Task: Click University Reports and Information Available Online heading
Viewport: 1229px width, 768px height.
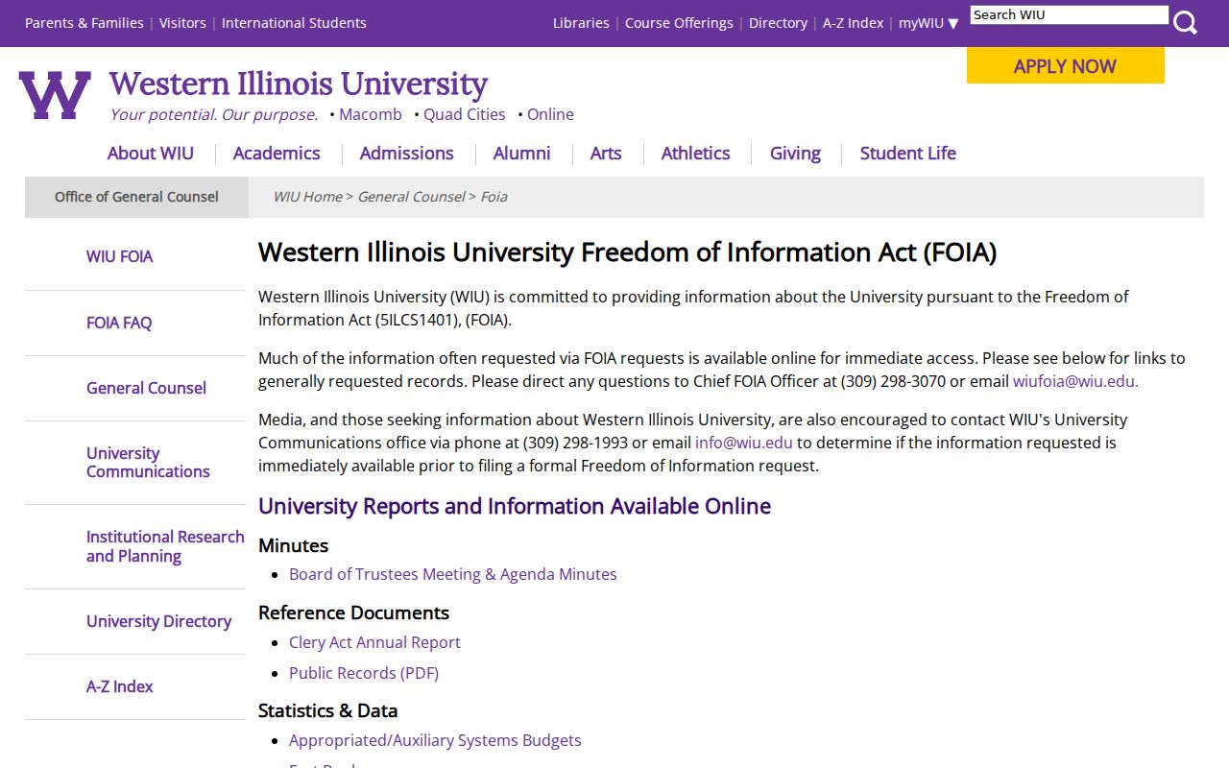Action: click(x=515, y=506)
